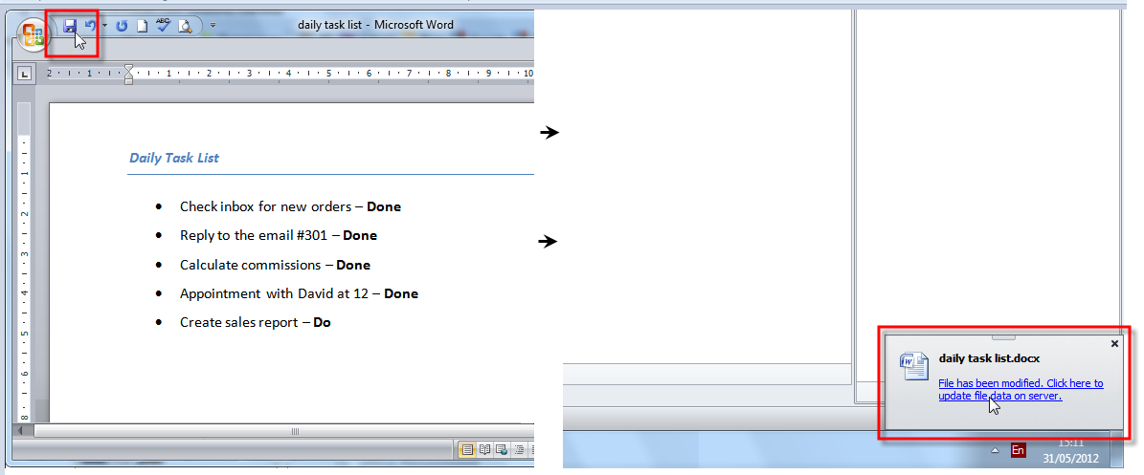1144x475 pixels.
Task: Show hidden system tray icons
Action: coord(995,449)
